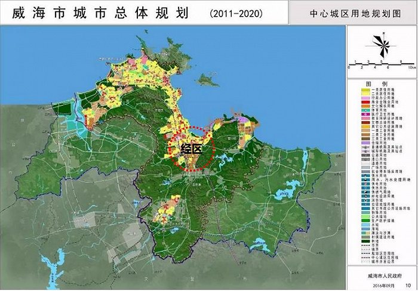Click the 普通铁路及其站点 legend symbol
Image resolution: width=418 pixels, height=291 pixels.
pos(365,147)
